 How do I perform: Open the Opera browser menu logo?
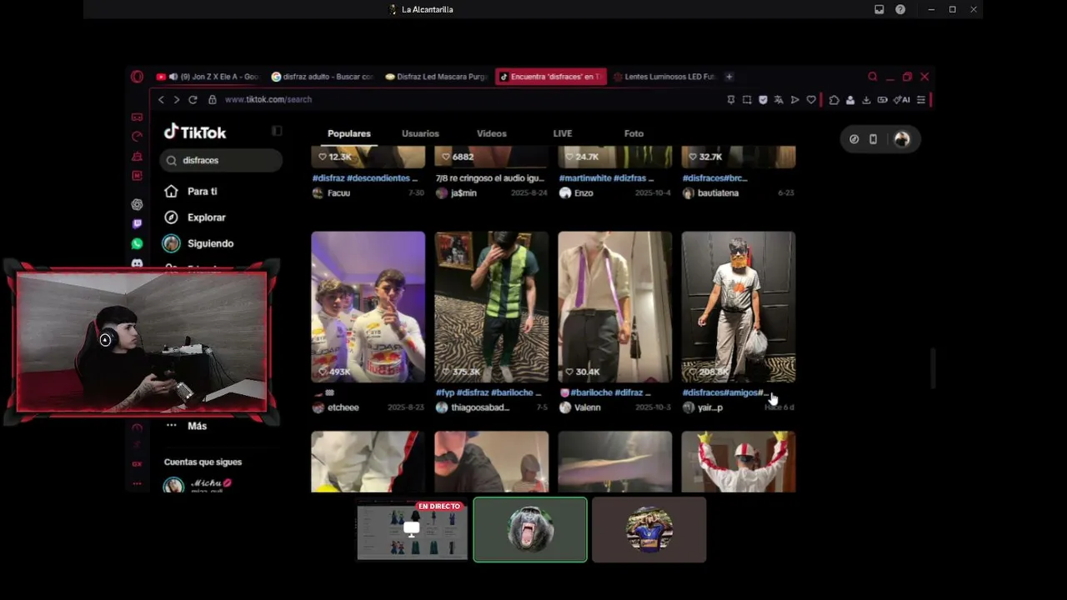pyautogui.click(x=138, y=77)
